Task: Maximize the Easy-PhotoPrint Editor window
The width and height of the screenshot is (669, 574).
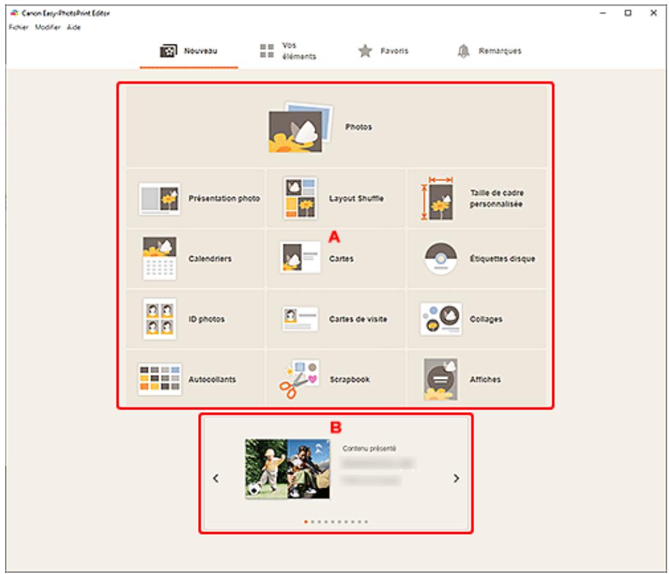Action: pos(628,13)
